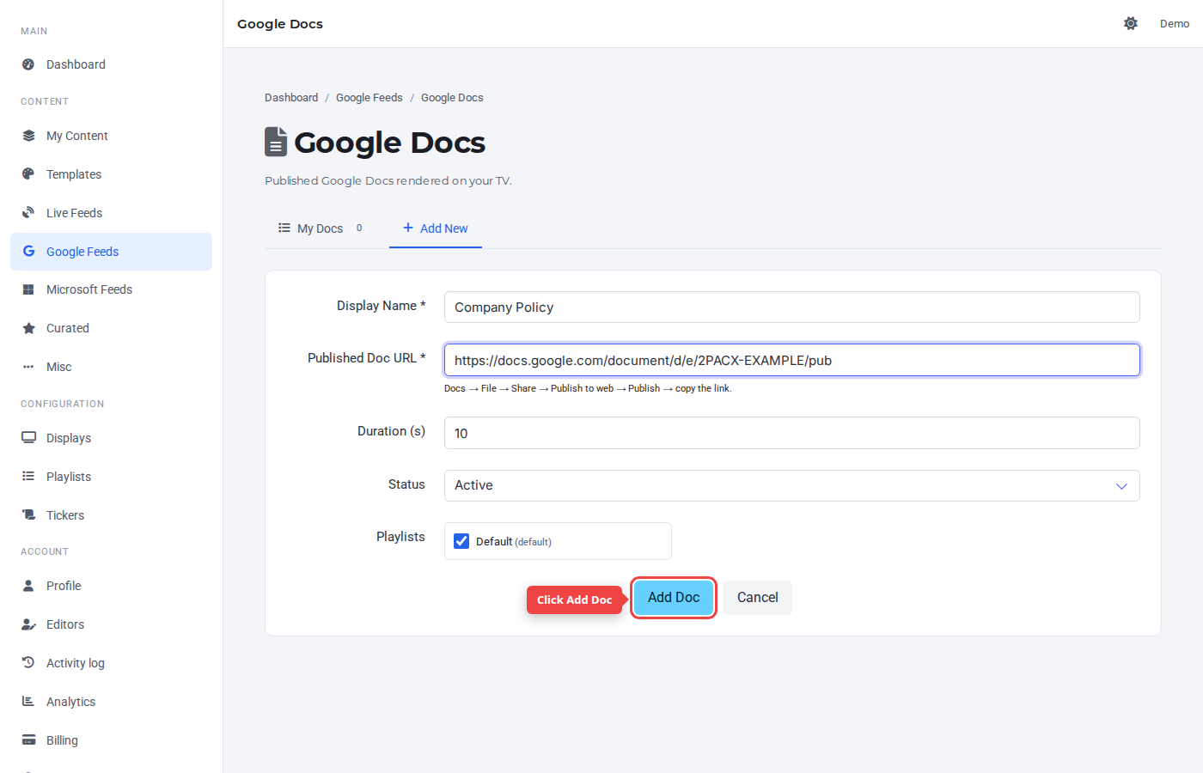The height and width of the screenshot is (773, 1203).
Task: Open Billing page
Action: [x=111, y=740]
